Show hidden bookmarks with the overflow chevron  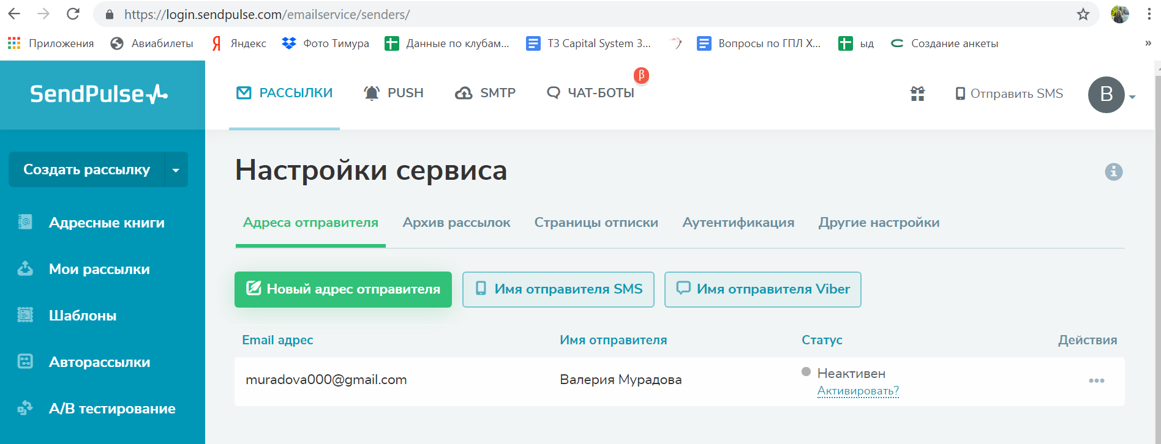(x=1148, y=43)
